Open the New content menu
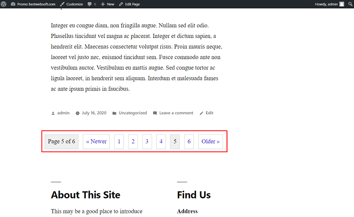Screen dimensions: 354x217 coord(108,4)
